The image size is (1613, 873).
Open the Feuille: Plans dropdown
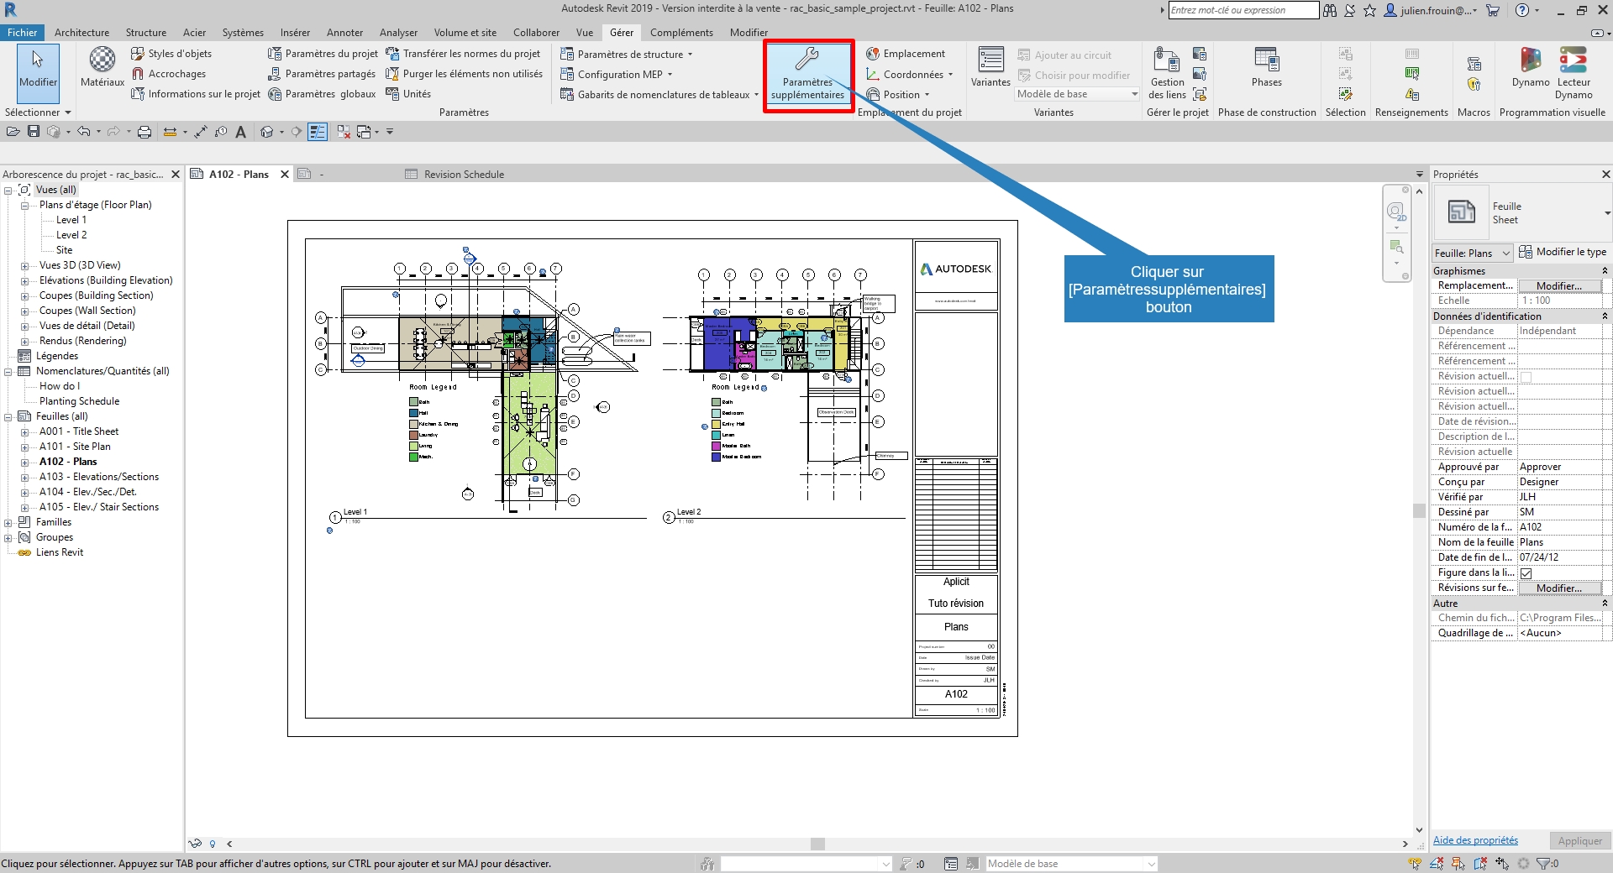(x=1472, y=253)
